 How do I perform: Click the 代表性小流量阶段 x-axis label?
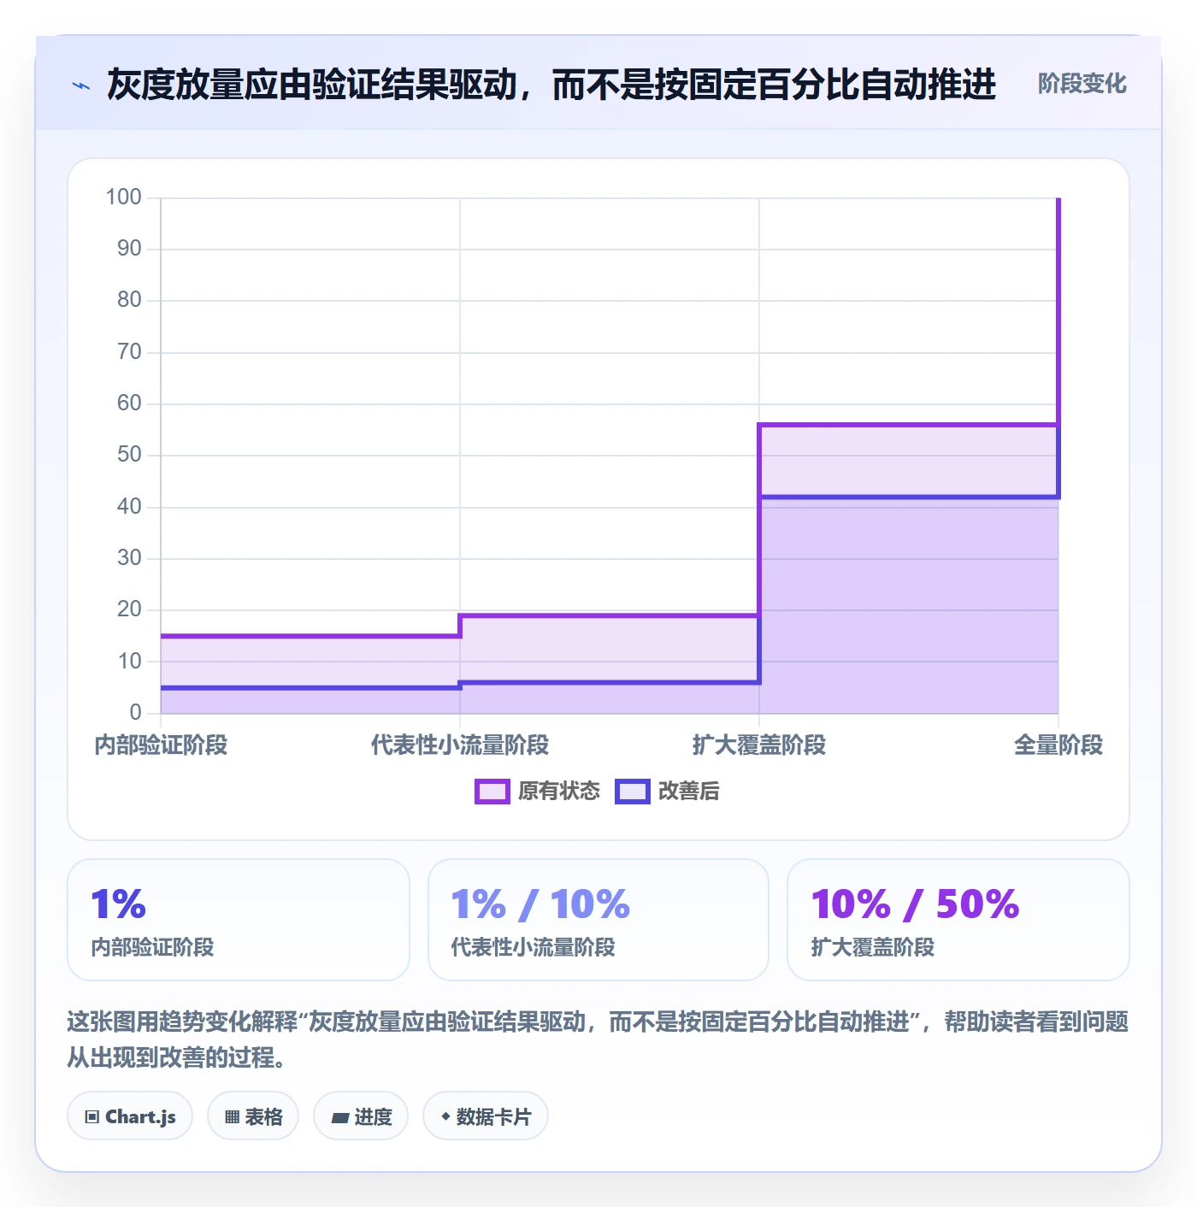[460, 745]
